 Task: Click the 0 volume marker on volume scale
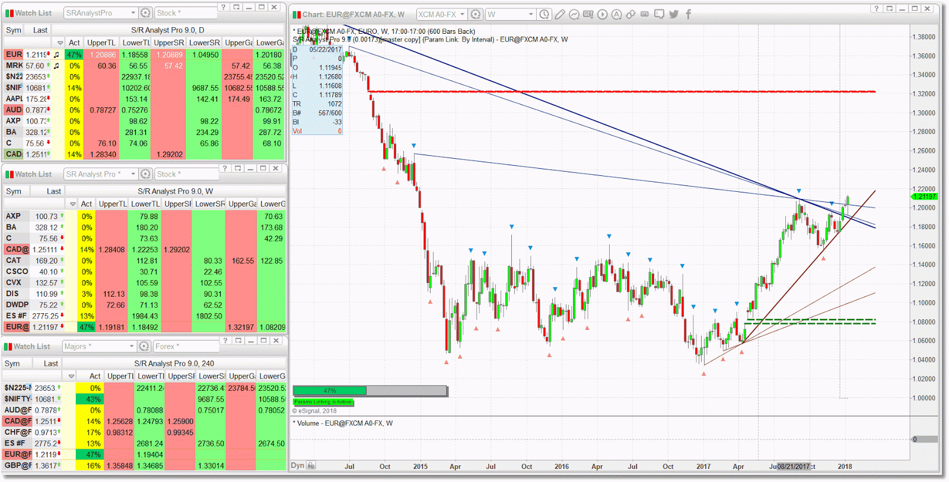coord(924,439)
